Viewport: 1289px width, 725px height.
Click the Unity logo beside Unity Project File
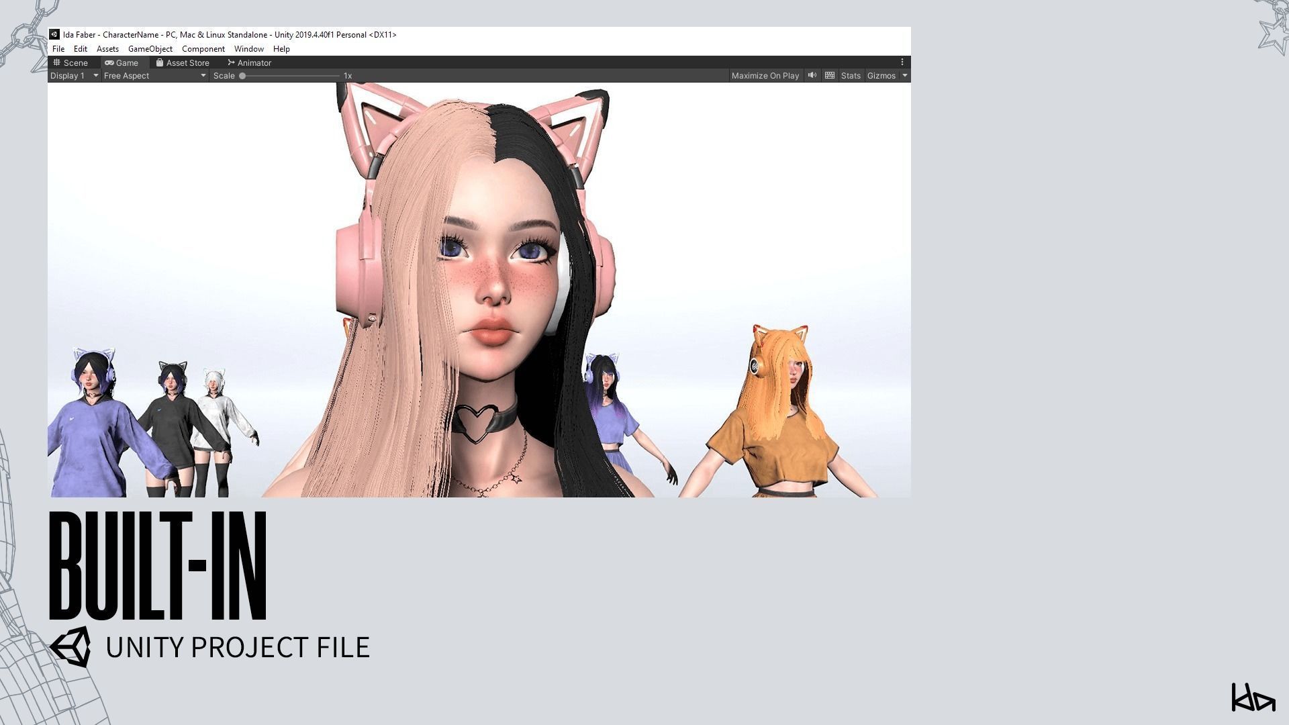[70, 646]
